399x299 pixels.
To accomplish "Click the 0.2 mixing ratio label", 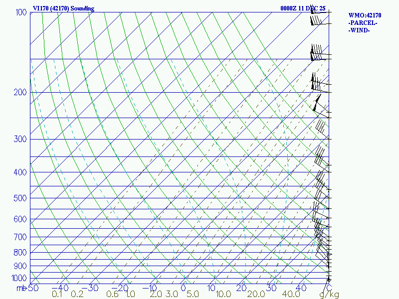I will [77, 294].
